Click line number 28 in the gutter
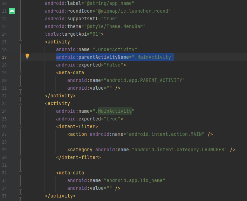This screenshot has height=201, width=247. [x=4, y=142]
